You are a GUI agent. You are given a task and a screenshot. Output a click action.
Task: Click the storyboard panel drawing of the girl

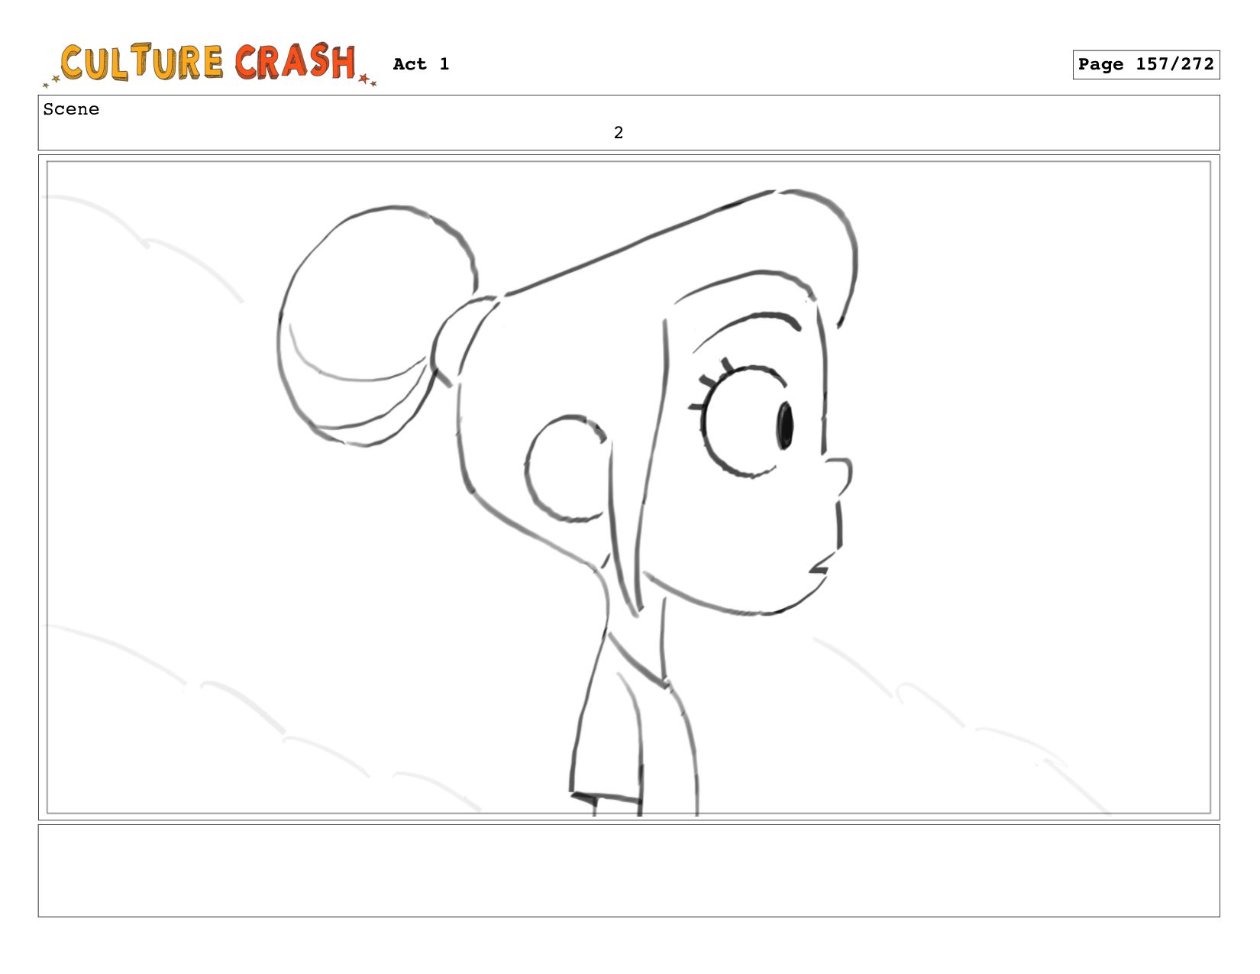pos(628,487)
